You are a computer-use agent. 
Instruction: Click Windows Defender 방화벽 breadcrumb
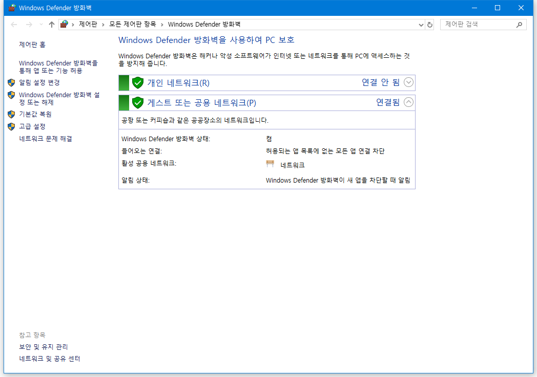click(x=204, y=24)
